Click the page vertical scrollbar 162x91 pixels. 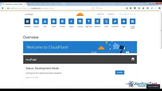(161, 30)
